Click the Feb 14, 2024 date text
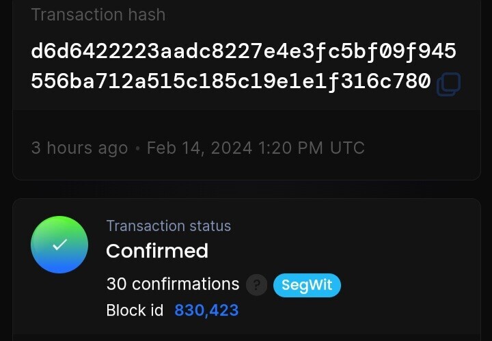The height and width of the screenshot is (341, 492). [x=200, y=148]
